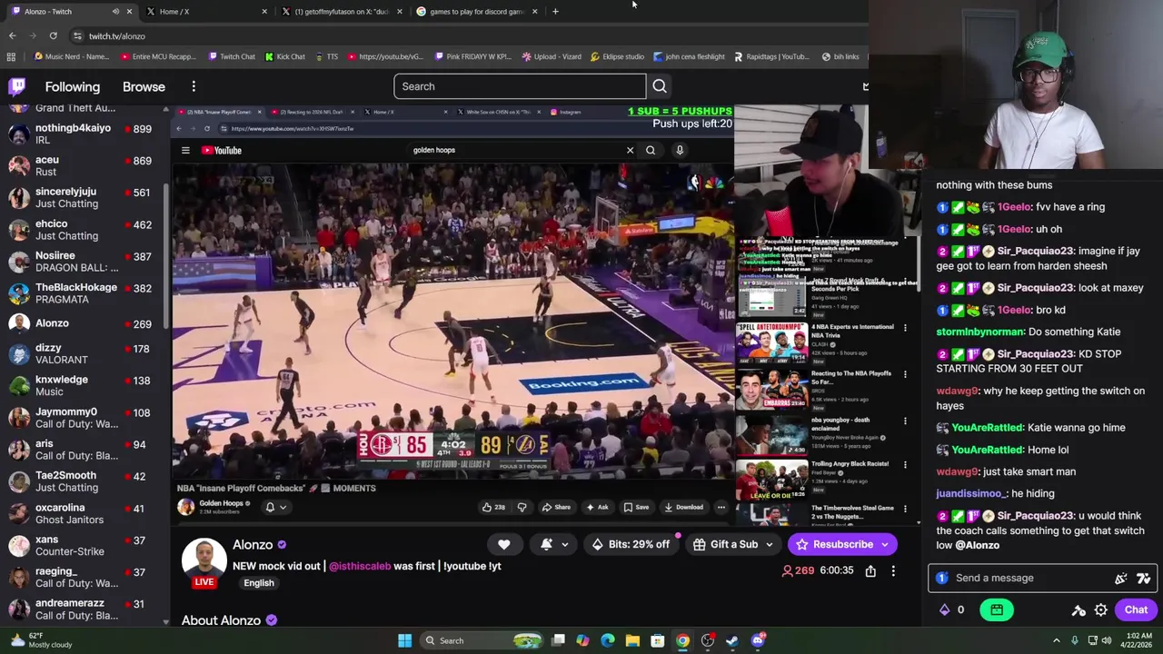Open knxwledge Music channel in sidebar
The width and height of the screenshot is (1163, 654).
point(82,385)
